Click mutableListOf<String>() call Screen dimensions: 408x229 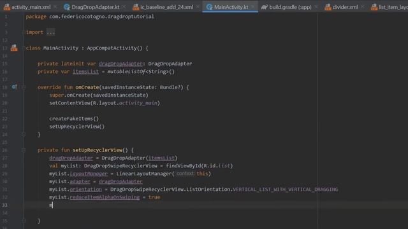tap(141, 72)
